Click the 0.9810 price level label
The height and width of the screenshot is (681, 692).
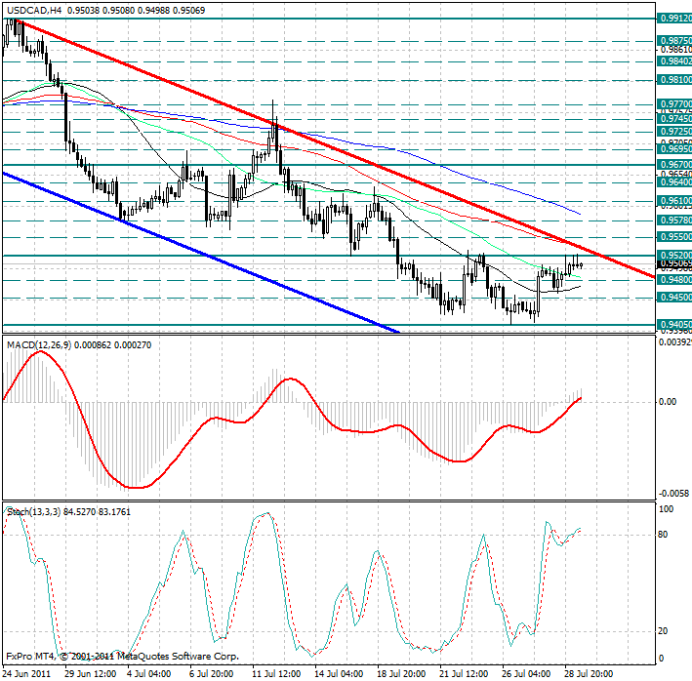coord(672,80)
